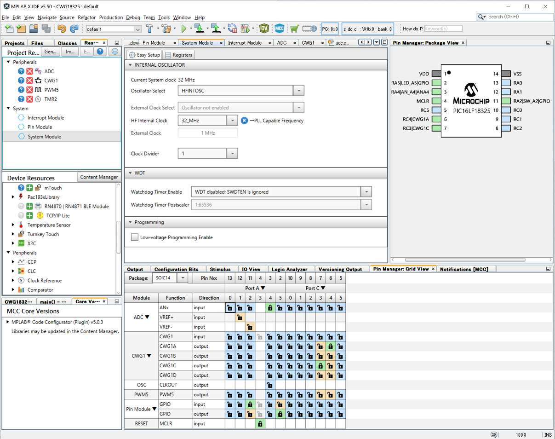Remove the ADC peripheral with its red X
The width and height of the screenshot is (555, 439).
coord(29,71)
